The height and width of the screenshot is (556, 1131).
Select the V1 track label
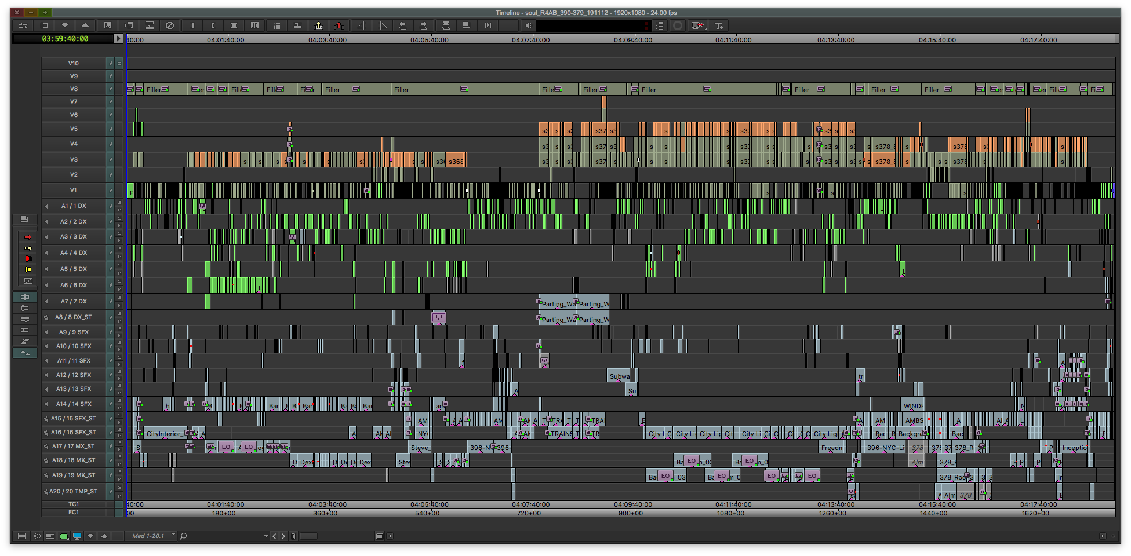tap(74, 191)
